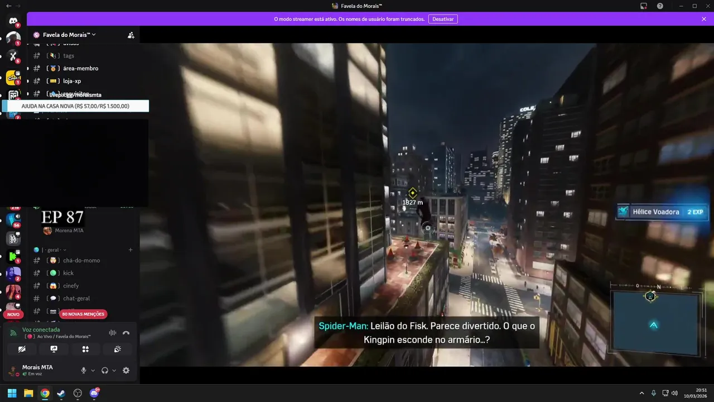The image size is (714, 402).
Task: Jump to 80 novas menções
Action: point(83,314)
